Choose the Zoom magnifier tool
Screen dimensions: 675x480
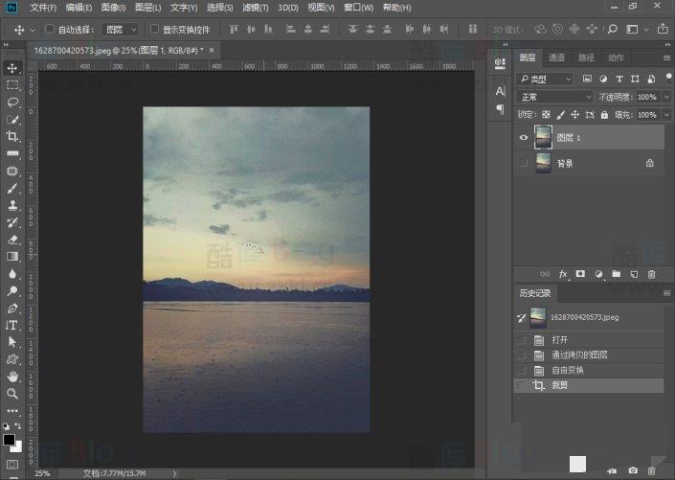tap(12, 393)
